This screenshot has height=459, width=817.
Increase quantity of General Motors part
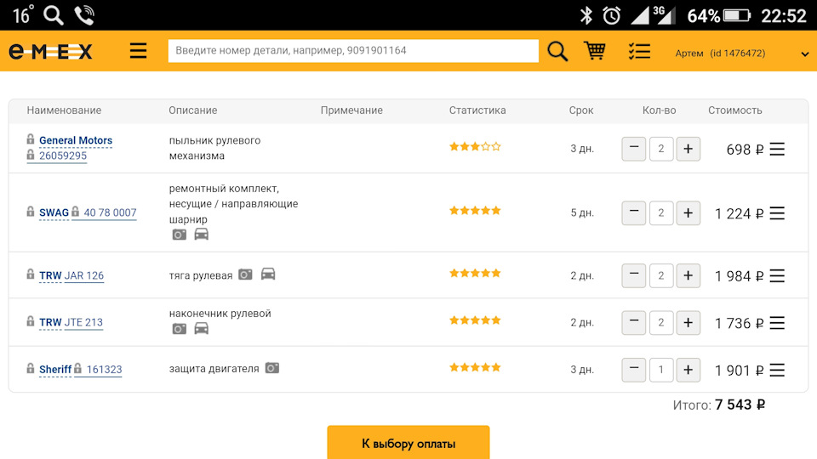688,149
